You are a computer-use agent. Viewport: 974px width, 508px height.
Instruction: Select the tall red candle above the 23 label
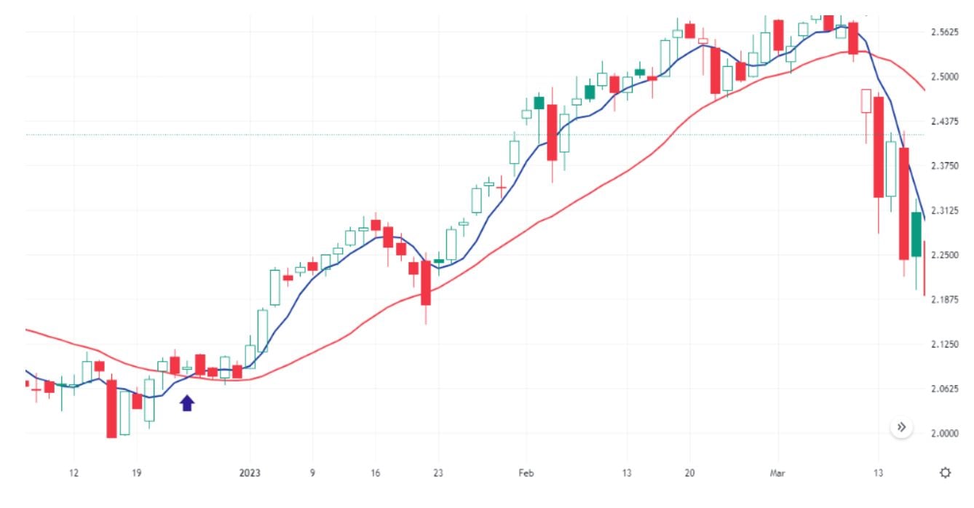click(x=426, y=282)
